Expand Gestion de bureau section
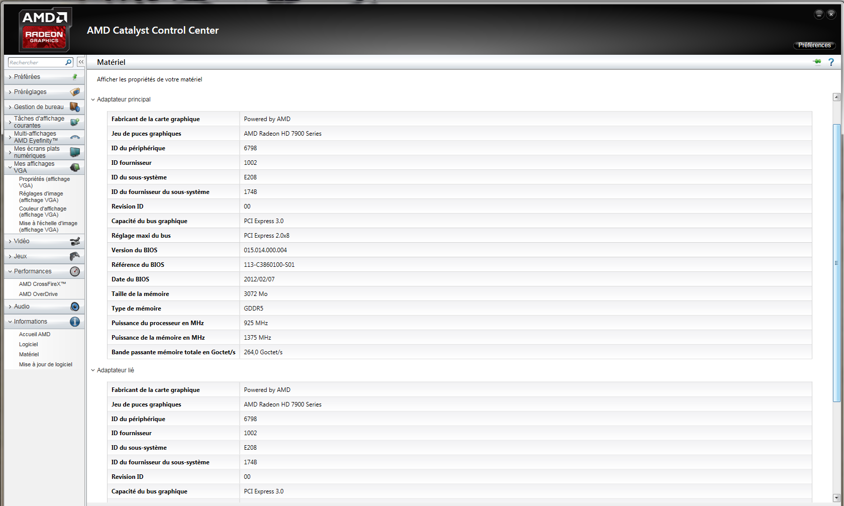 click(39, 107)
